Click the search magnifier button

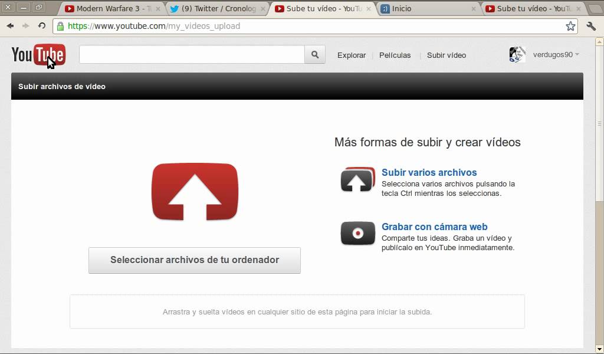[315, 55]
